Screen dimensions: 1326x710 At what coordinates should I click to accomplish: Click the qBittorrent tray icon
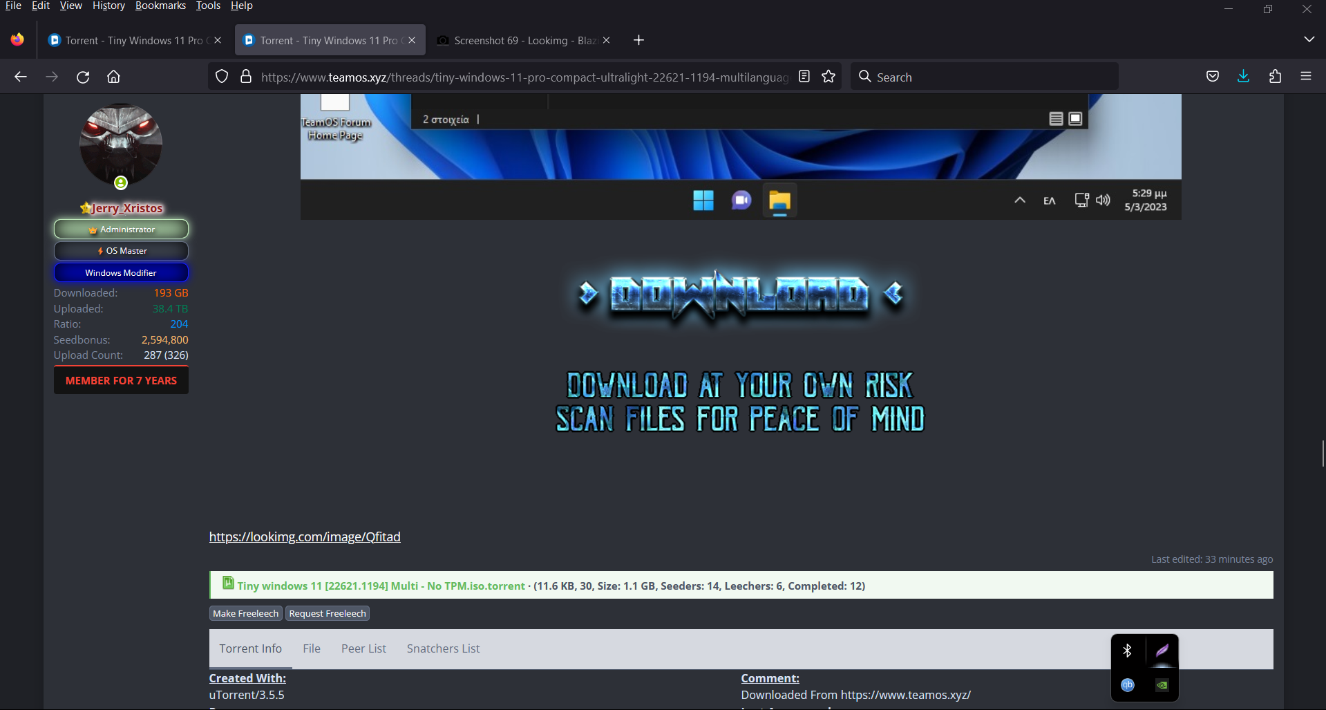(1128, 685)
